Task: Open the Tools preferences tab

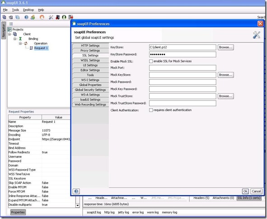Action: coord(90,75)
